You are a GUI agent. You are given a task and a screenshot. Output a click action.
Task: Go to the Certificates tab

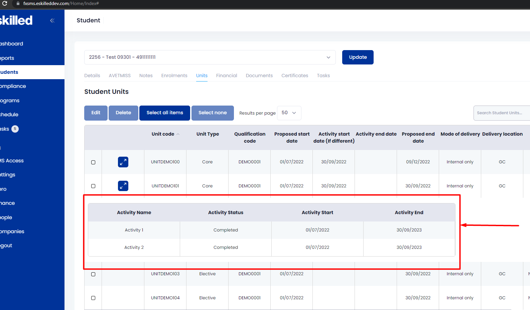tap(295, 75)
